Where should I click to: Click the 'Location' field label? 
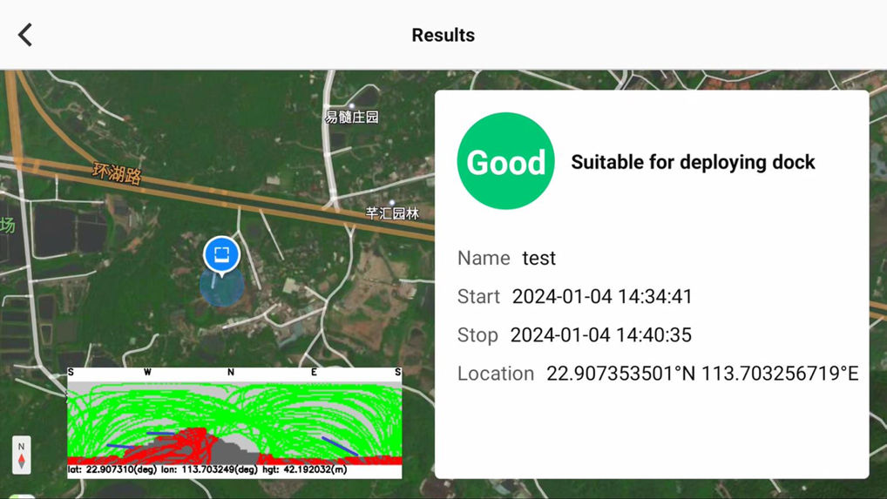tap(495, 374)
